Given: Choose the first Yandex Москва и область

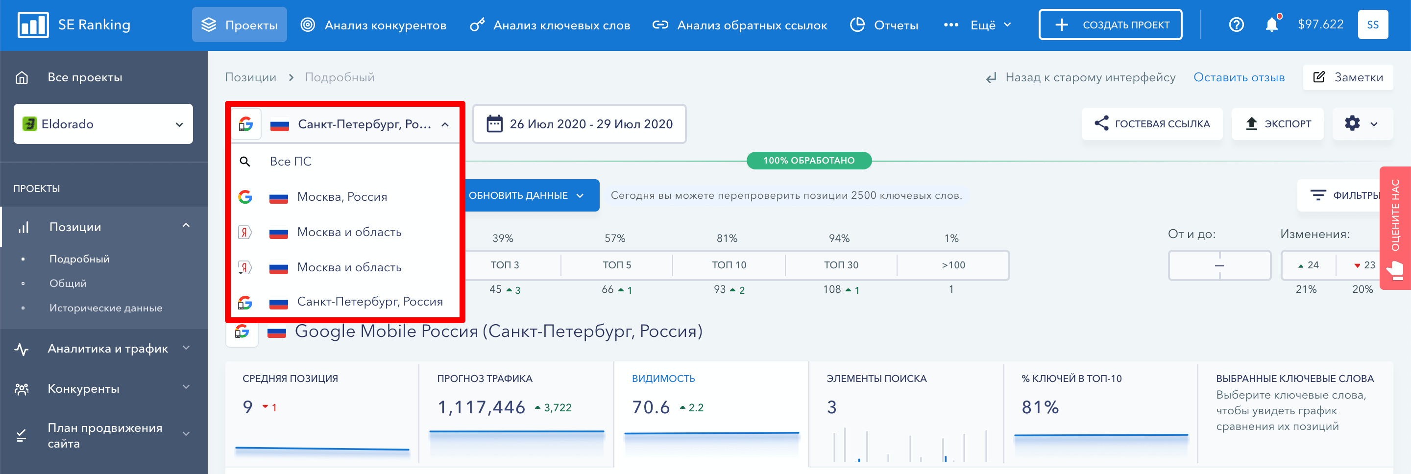Looking at the screenshot, I should pos(345,232).
